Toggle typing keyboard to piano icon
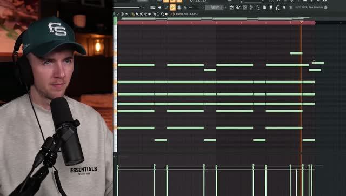 coord(153,8)
